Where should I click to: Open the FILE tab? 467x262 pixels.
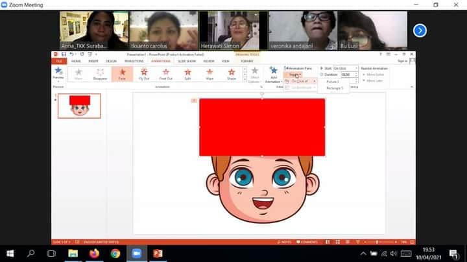(59, 61)
